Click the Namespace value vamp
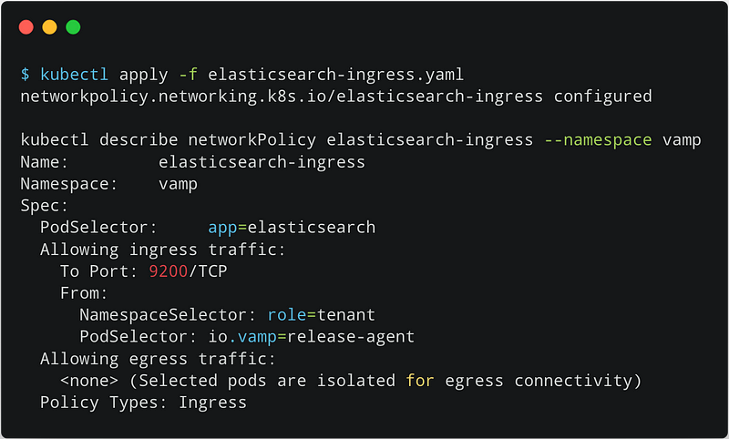Image resolution: width=729 pixels, height=439 pixels. 178,184
